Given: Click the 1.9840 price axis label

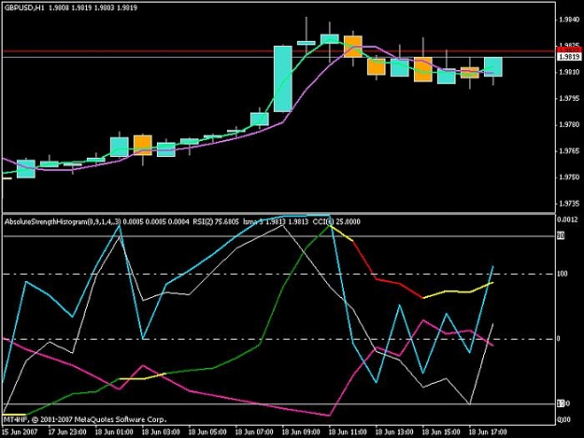Looking at the screenshot, I should [x=570, y=21].
